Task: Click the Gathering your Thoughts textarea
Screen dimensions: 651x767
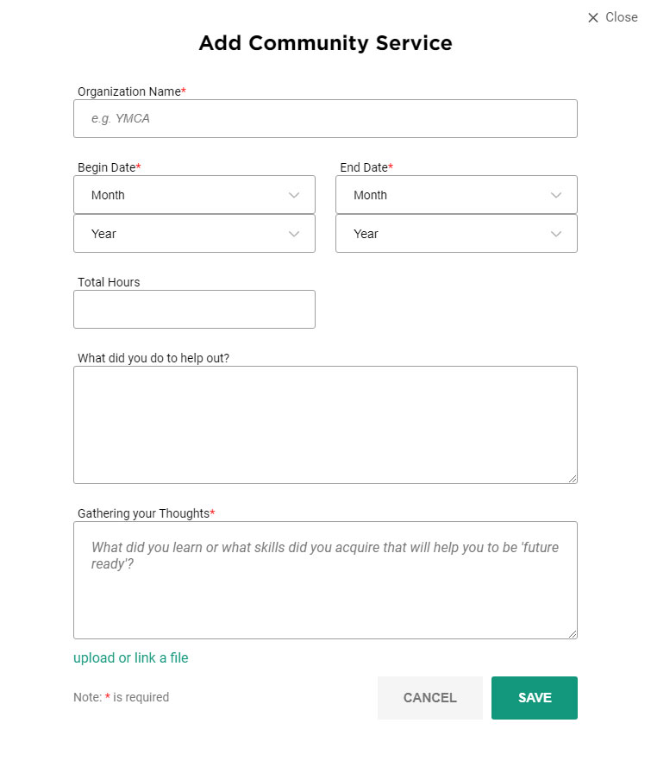Action: [x=325, y=580]
